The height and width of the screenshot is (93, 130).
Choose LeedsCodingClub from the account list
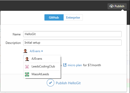click(x=42, y=67)
